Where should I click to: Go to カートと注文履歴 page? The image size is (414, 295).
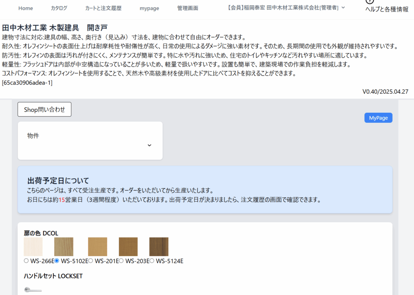tap(103, 8)
